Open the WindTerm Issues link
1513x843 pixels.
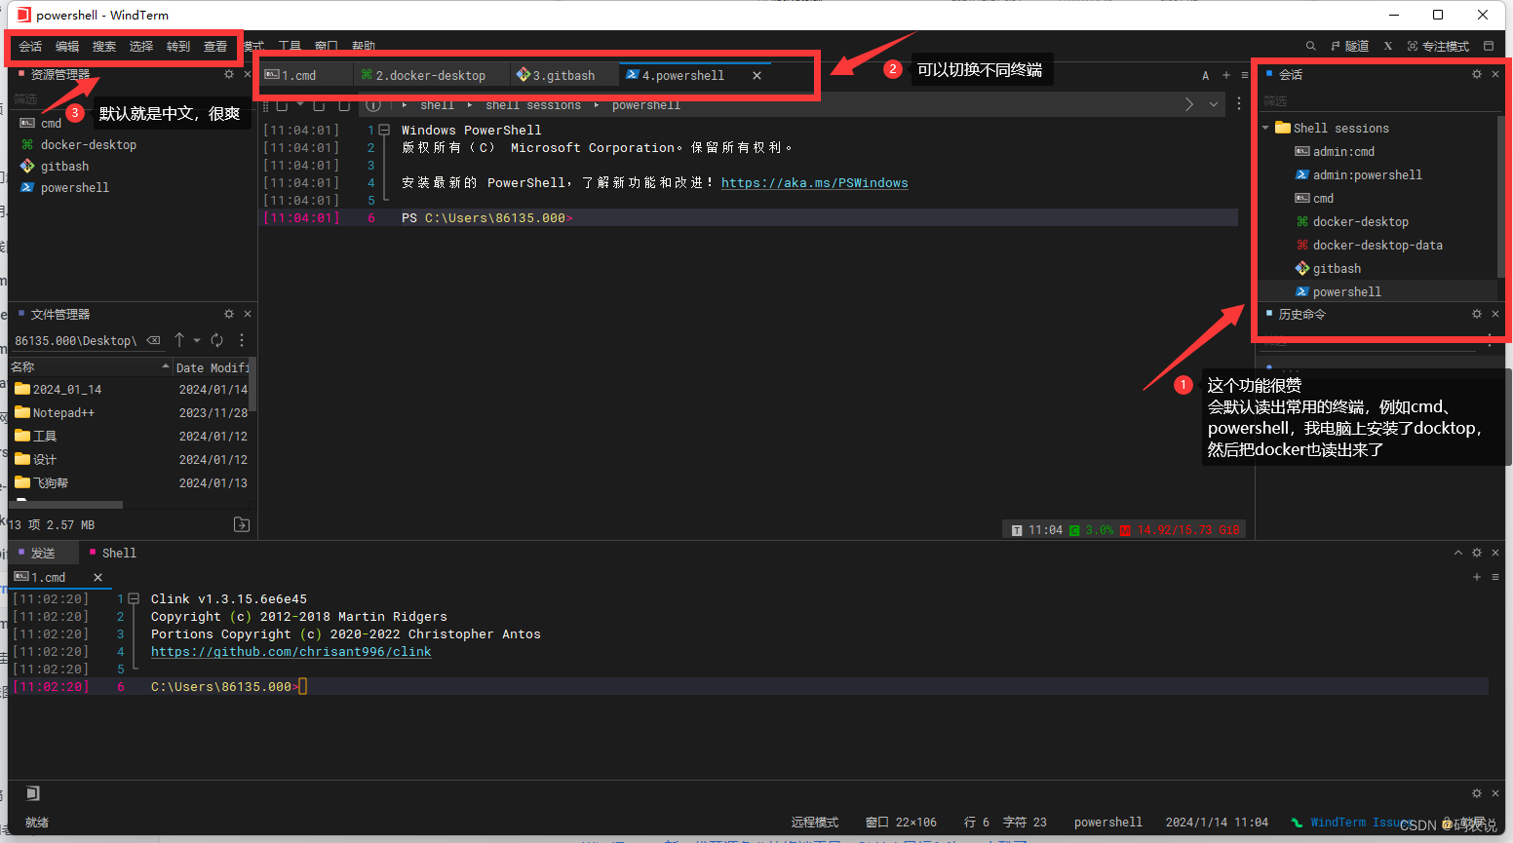pyautogui.click(x=1362, y=823)
